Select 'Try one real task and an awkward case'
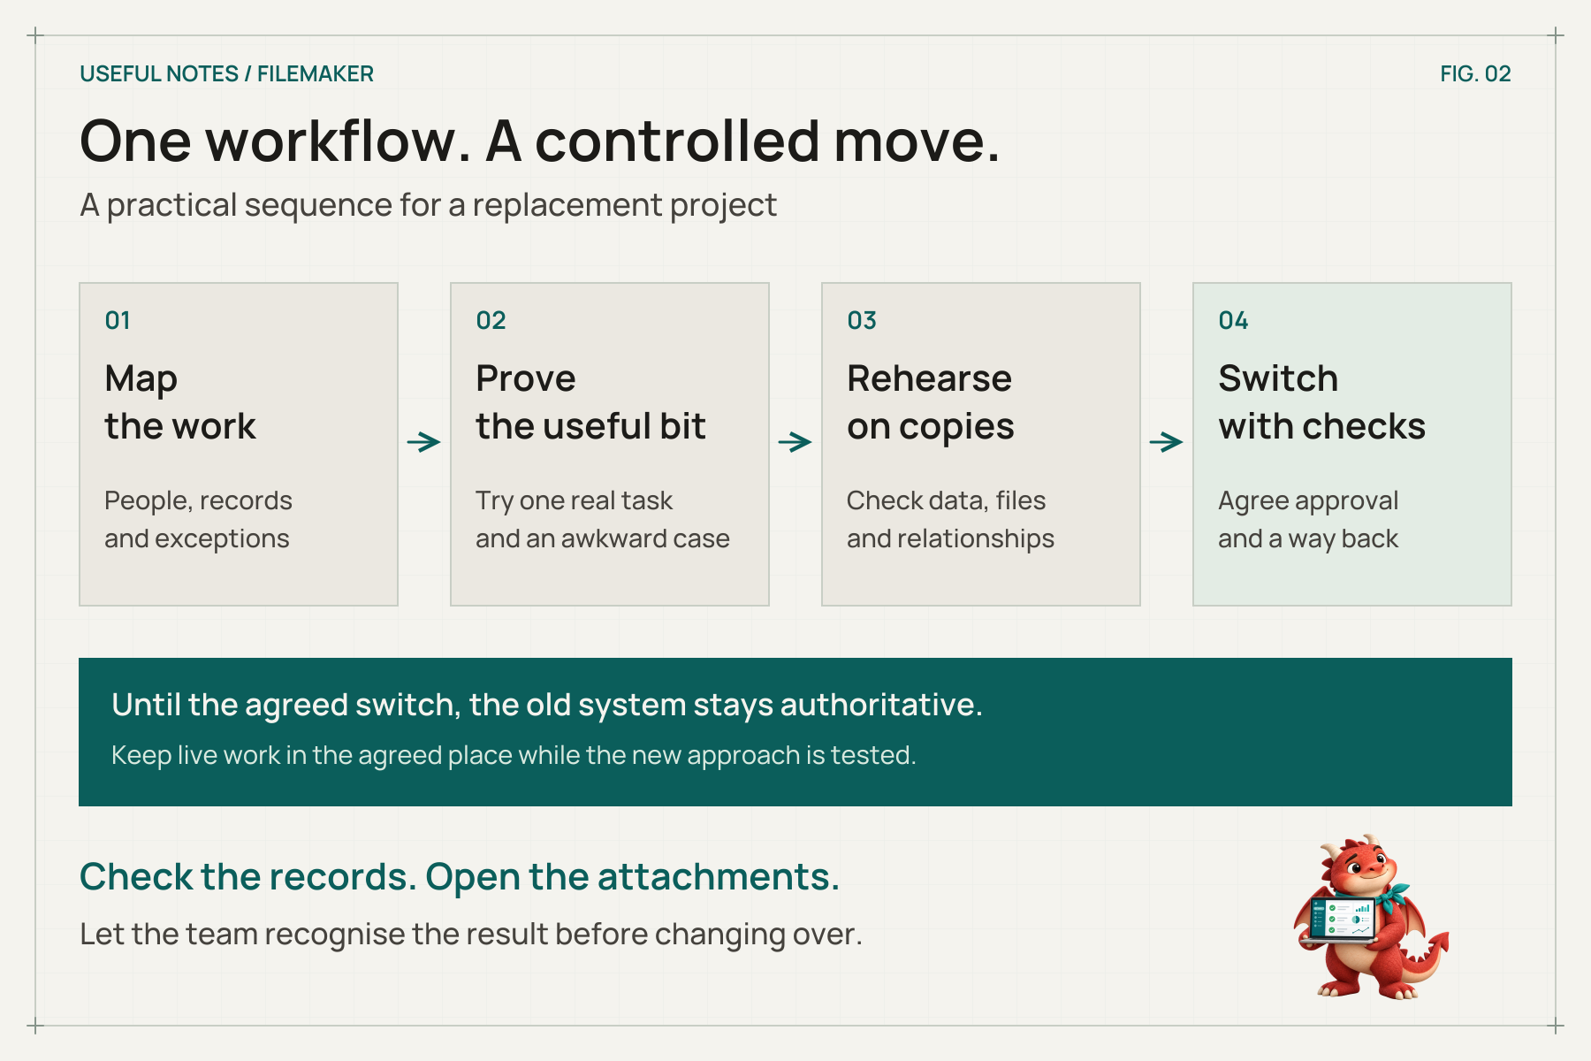The width and height of the screenshot is (1591, 1061). click(603, 520)
